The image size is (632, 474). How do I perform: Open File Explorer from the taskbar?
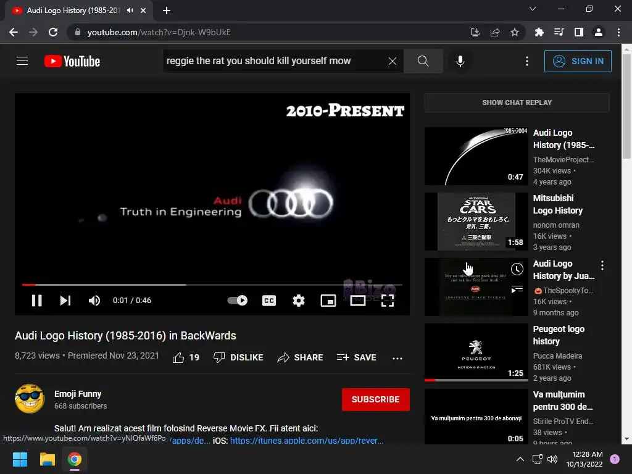point(47,459)
